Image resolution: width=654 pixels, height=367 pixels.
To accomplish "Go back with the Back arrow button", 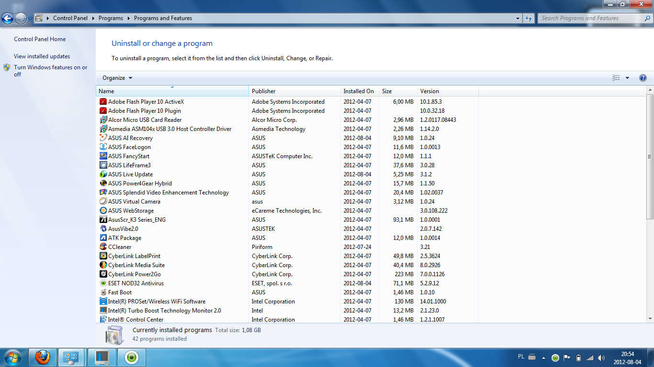I will pos(8,19).
